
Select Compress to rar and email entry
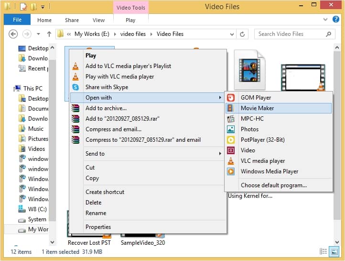(x=143, y=140)
